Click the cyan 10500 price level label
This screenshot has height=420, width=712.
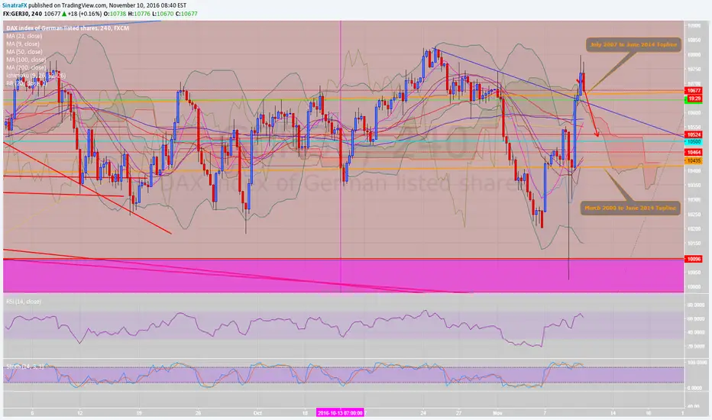[x=694, y=142]
